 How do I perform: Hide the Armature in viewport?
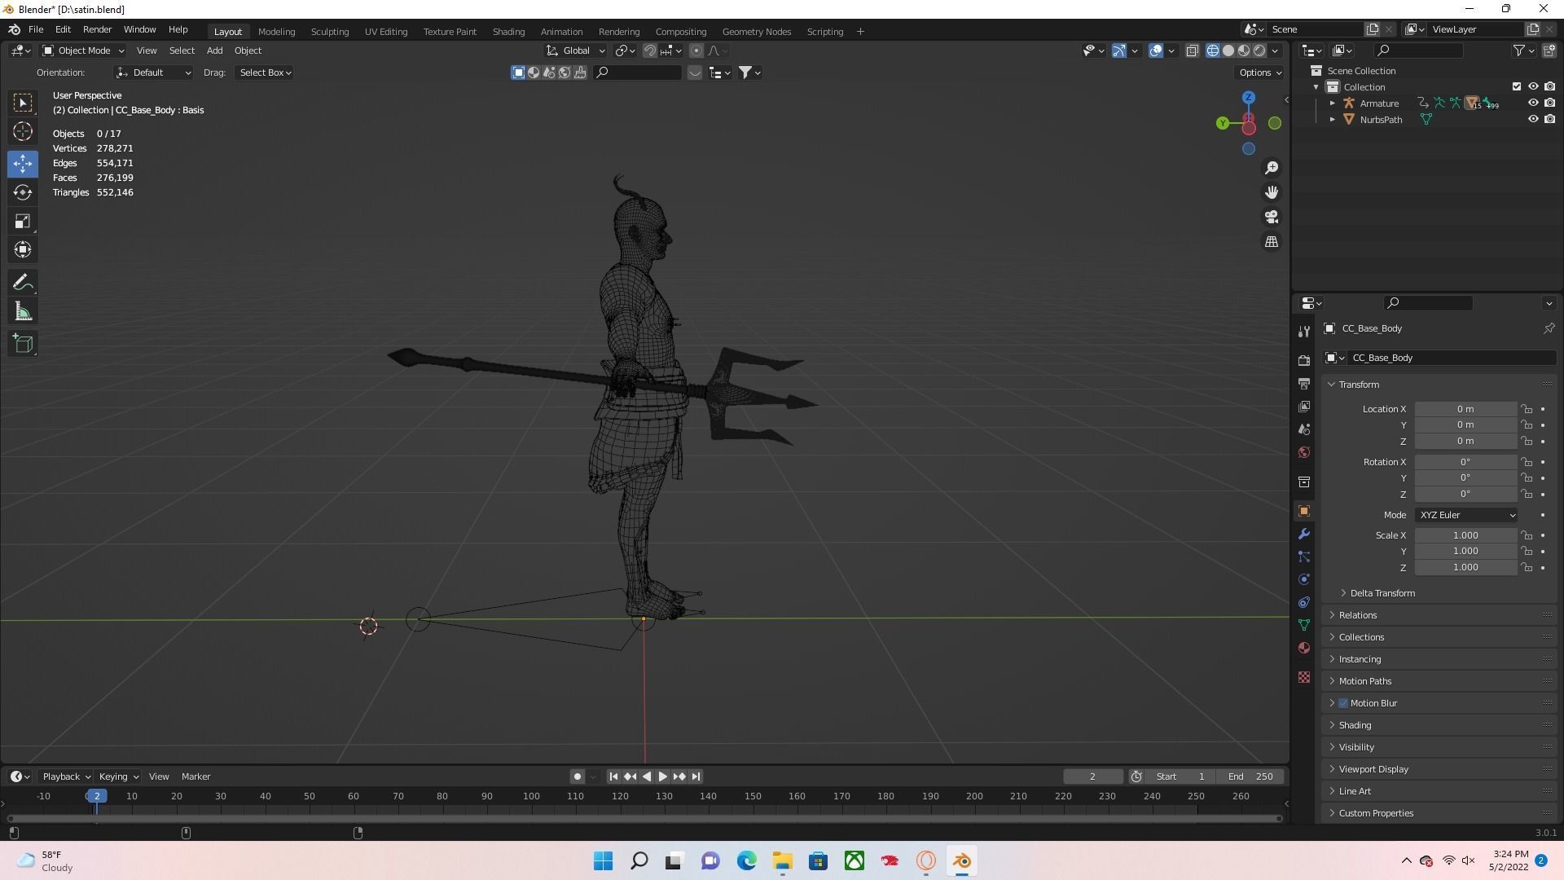pyautogui.click(x=1532, y=103)
